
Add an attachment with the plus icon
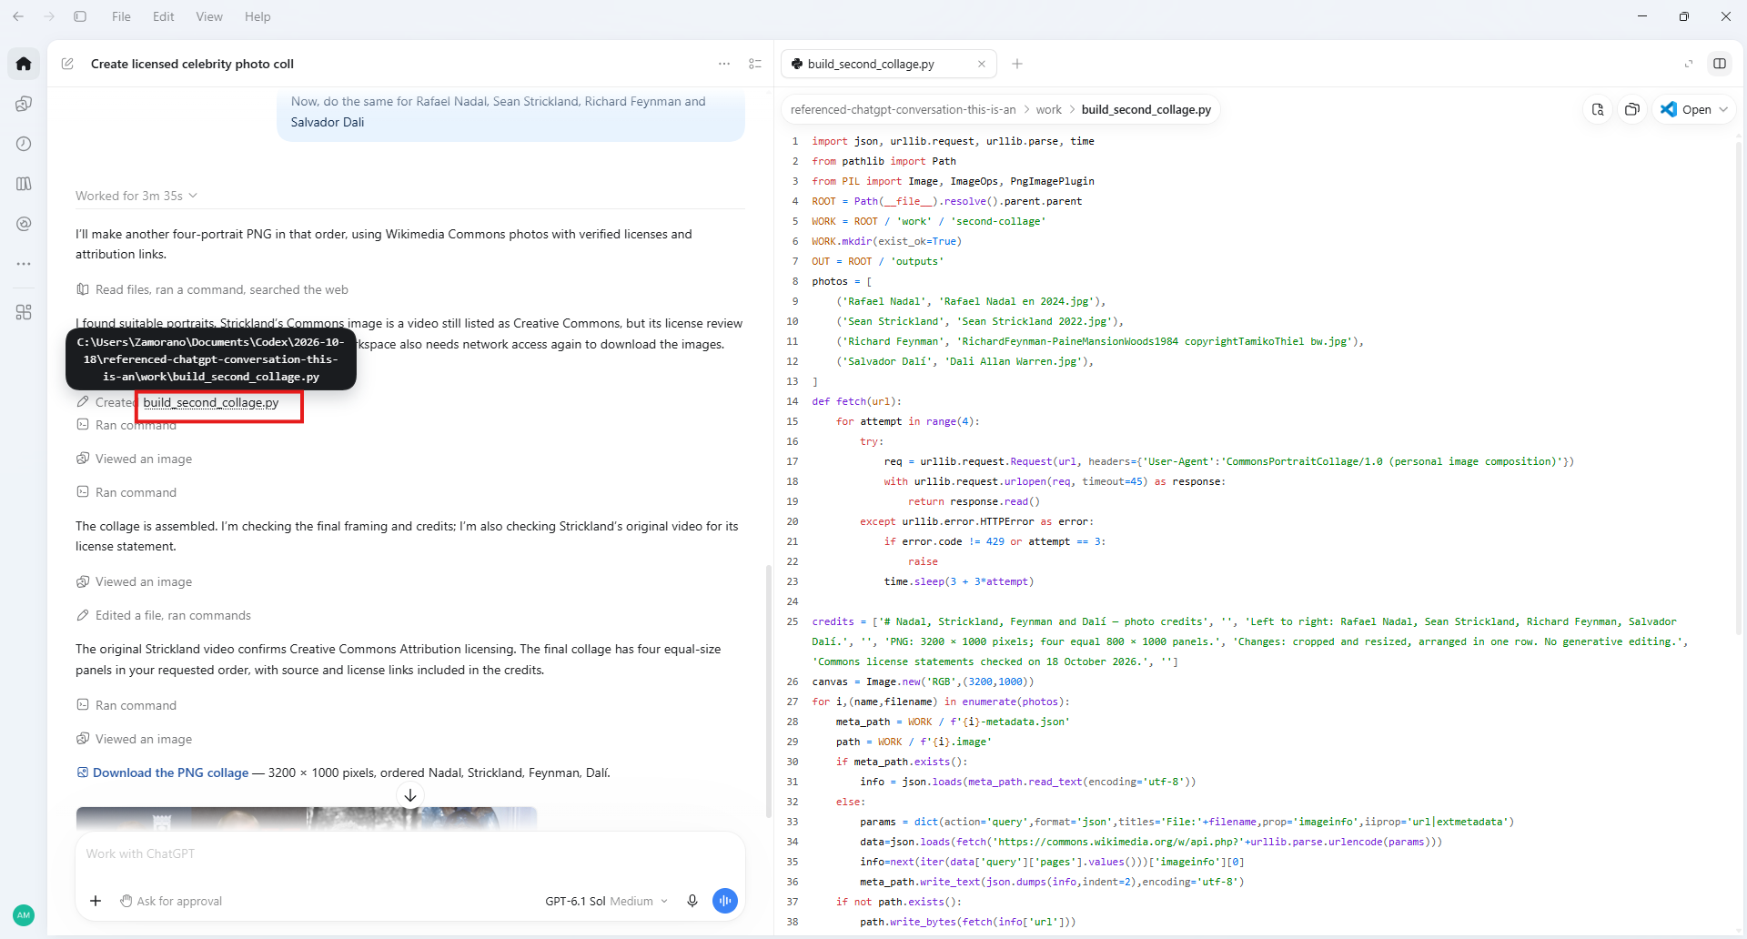point(96,901)
